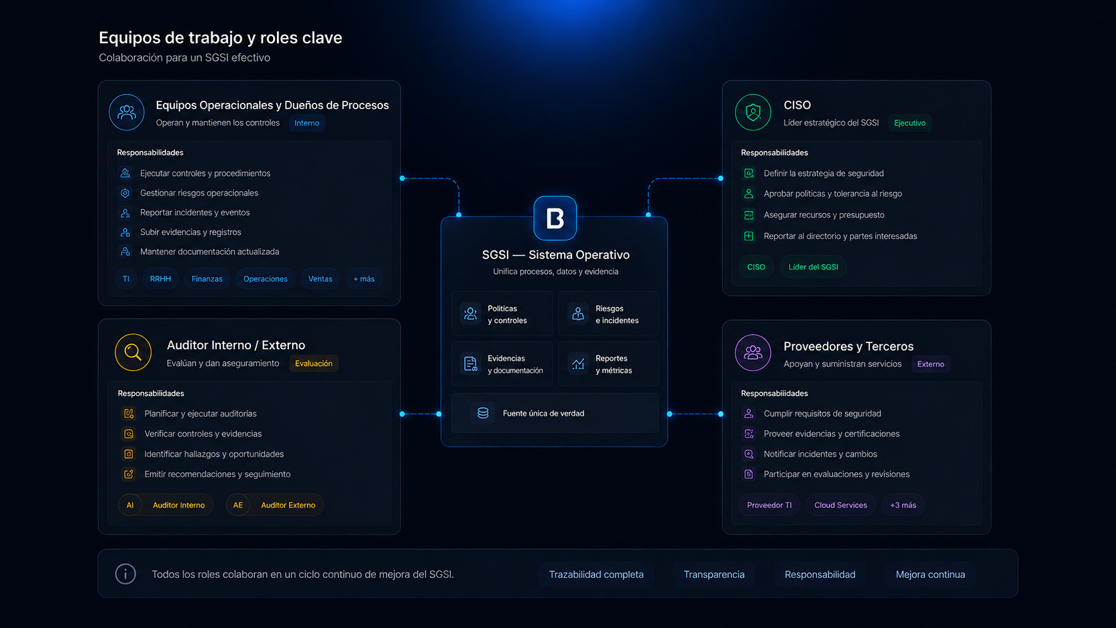Select the Cloud Services chip
This screenshot has height=628, width=1116.
pos(841,505)
